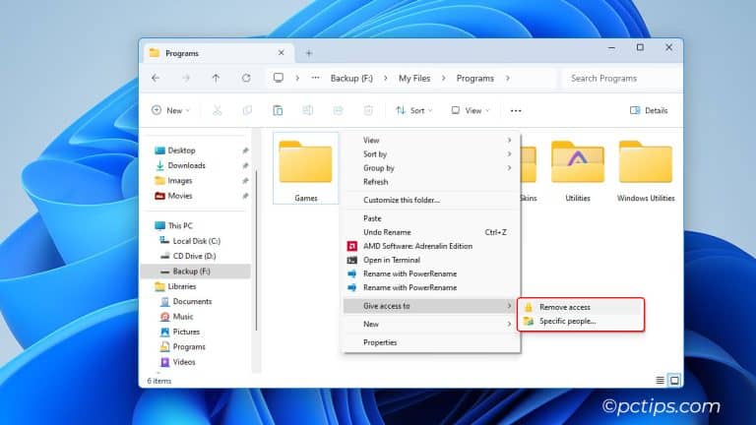Add a new tab with plus button

[x=309, y=53]
